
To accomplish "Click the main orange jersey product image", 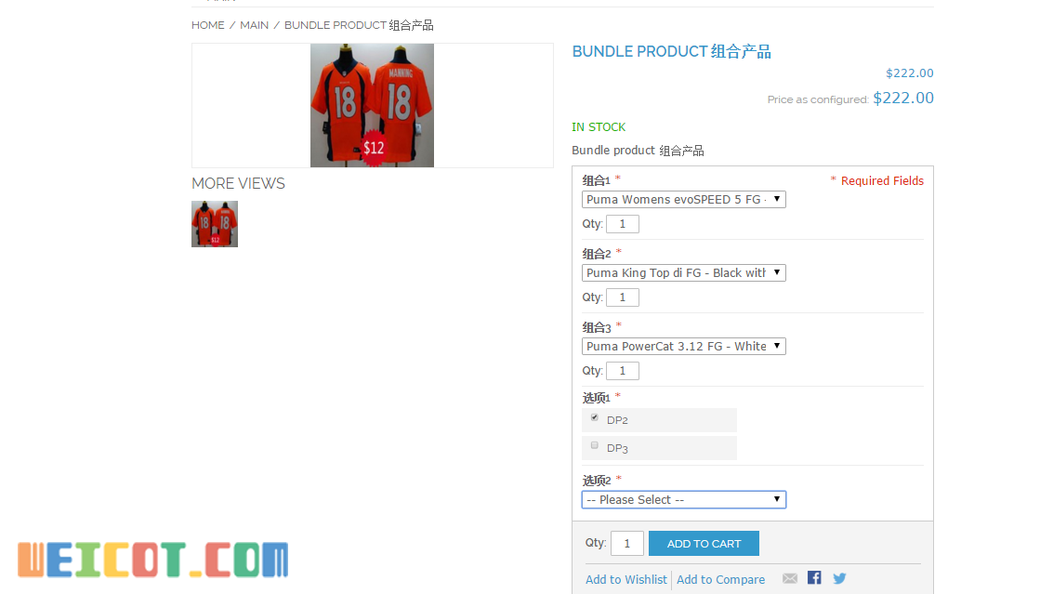I will click(x=372, y=106).
